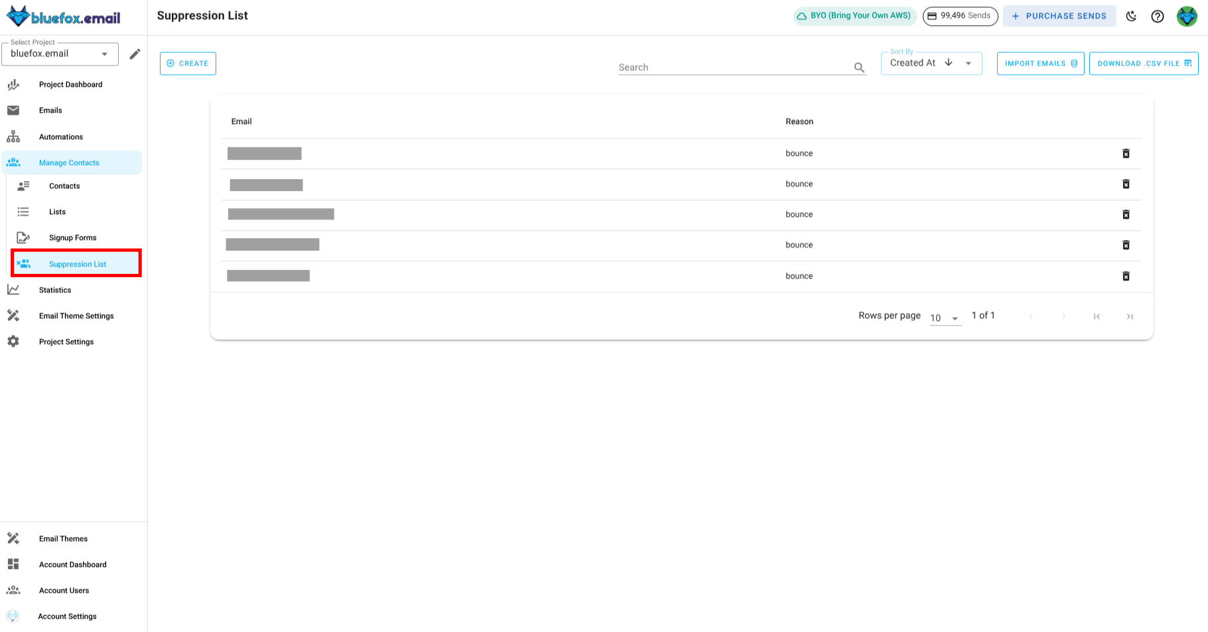Click the pencil icon to edit the project
The height and width of the screenshot is (632, 1208).
tap(135, 54)
